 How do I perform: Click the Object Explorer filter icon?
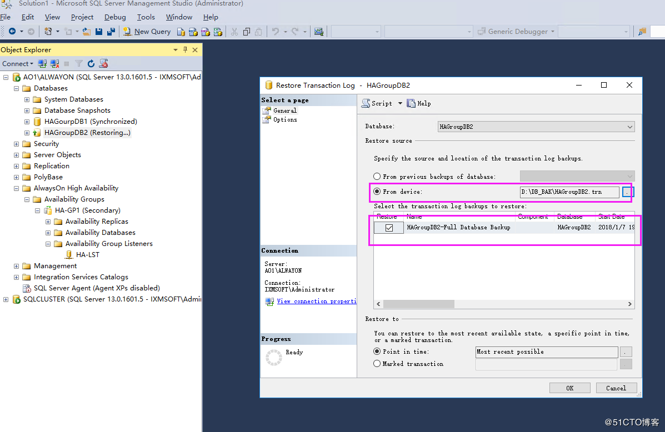pyautogui.click(x=78, y=63)
